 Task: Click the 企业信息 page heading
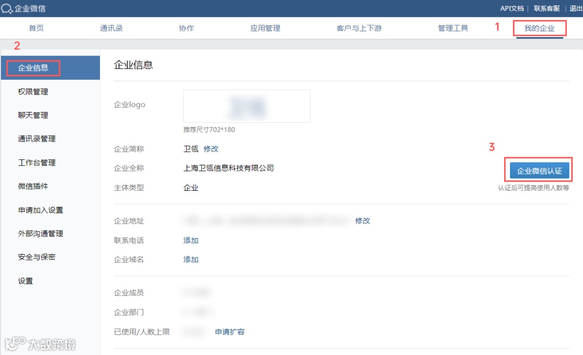133,65
